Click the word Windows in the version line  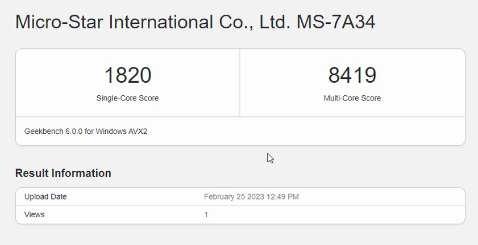110,132
